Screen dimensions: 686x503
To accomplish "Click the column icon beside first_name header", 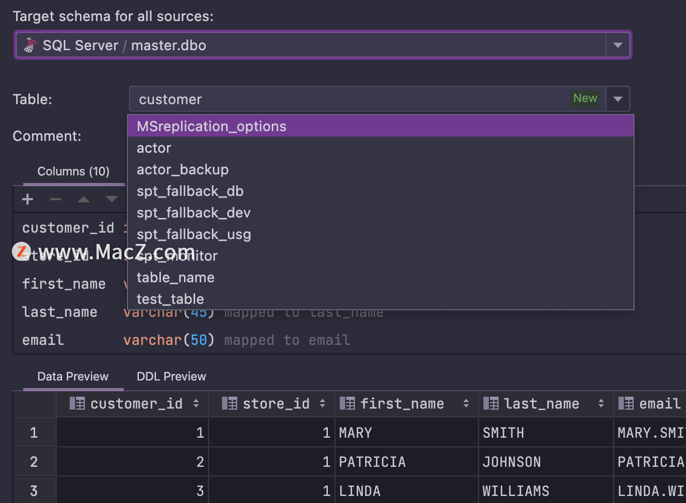I will [347, 403].
